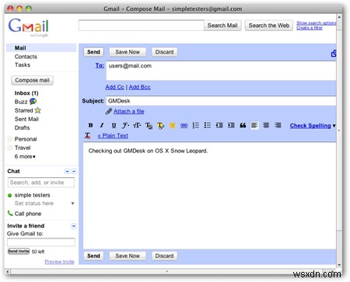Viewport: 350px width, 282px height.
Task: Apply numbered list formatting
Action: tap(196, 126)
